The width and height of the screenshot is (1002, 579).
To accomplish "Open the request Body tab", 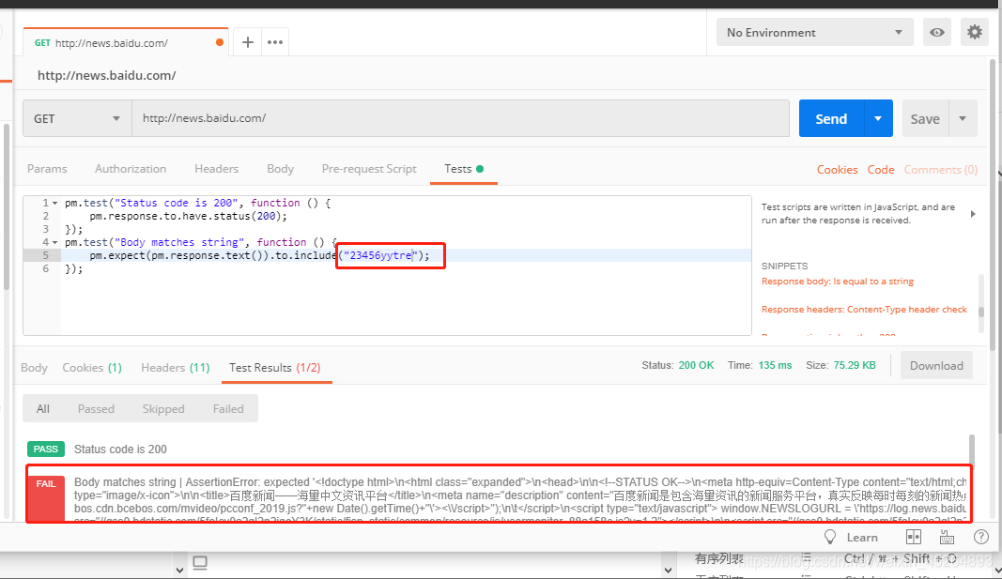I will tap(281, 169).
